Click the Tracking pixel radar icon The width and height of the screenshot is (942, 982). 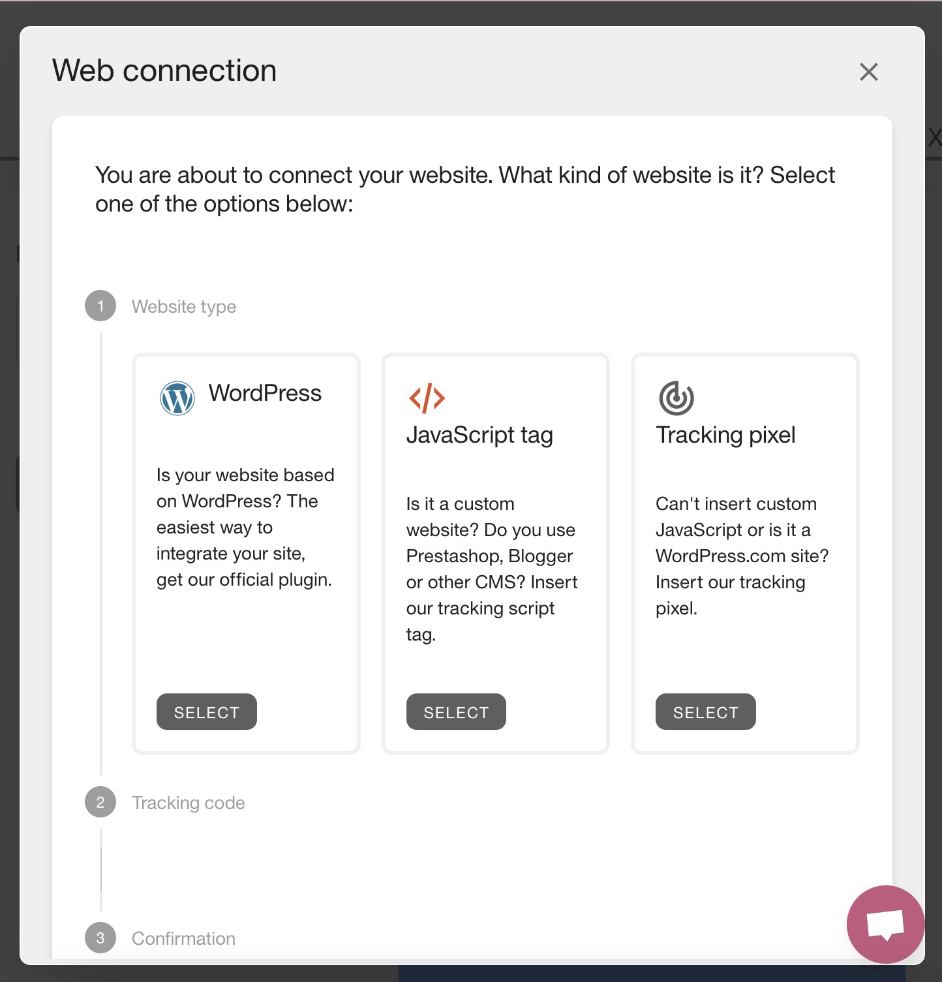click(676, 398)
